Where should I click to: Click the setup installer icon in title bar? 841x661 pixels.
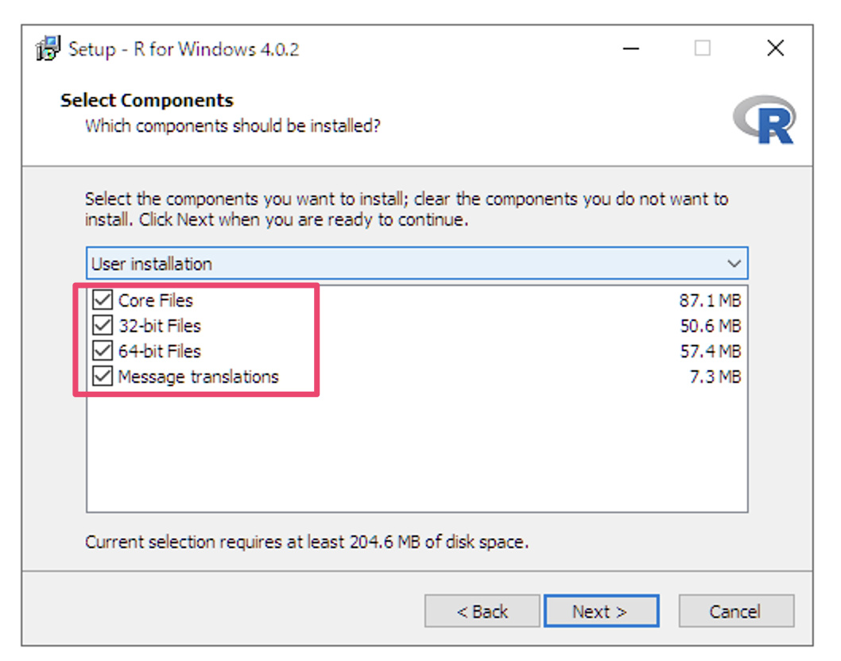point(48,48)
